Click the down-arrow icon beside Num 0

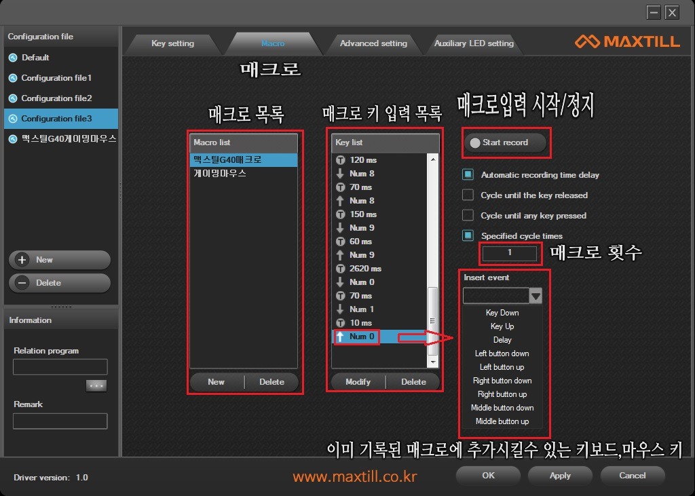[x=340, y=282]
